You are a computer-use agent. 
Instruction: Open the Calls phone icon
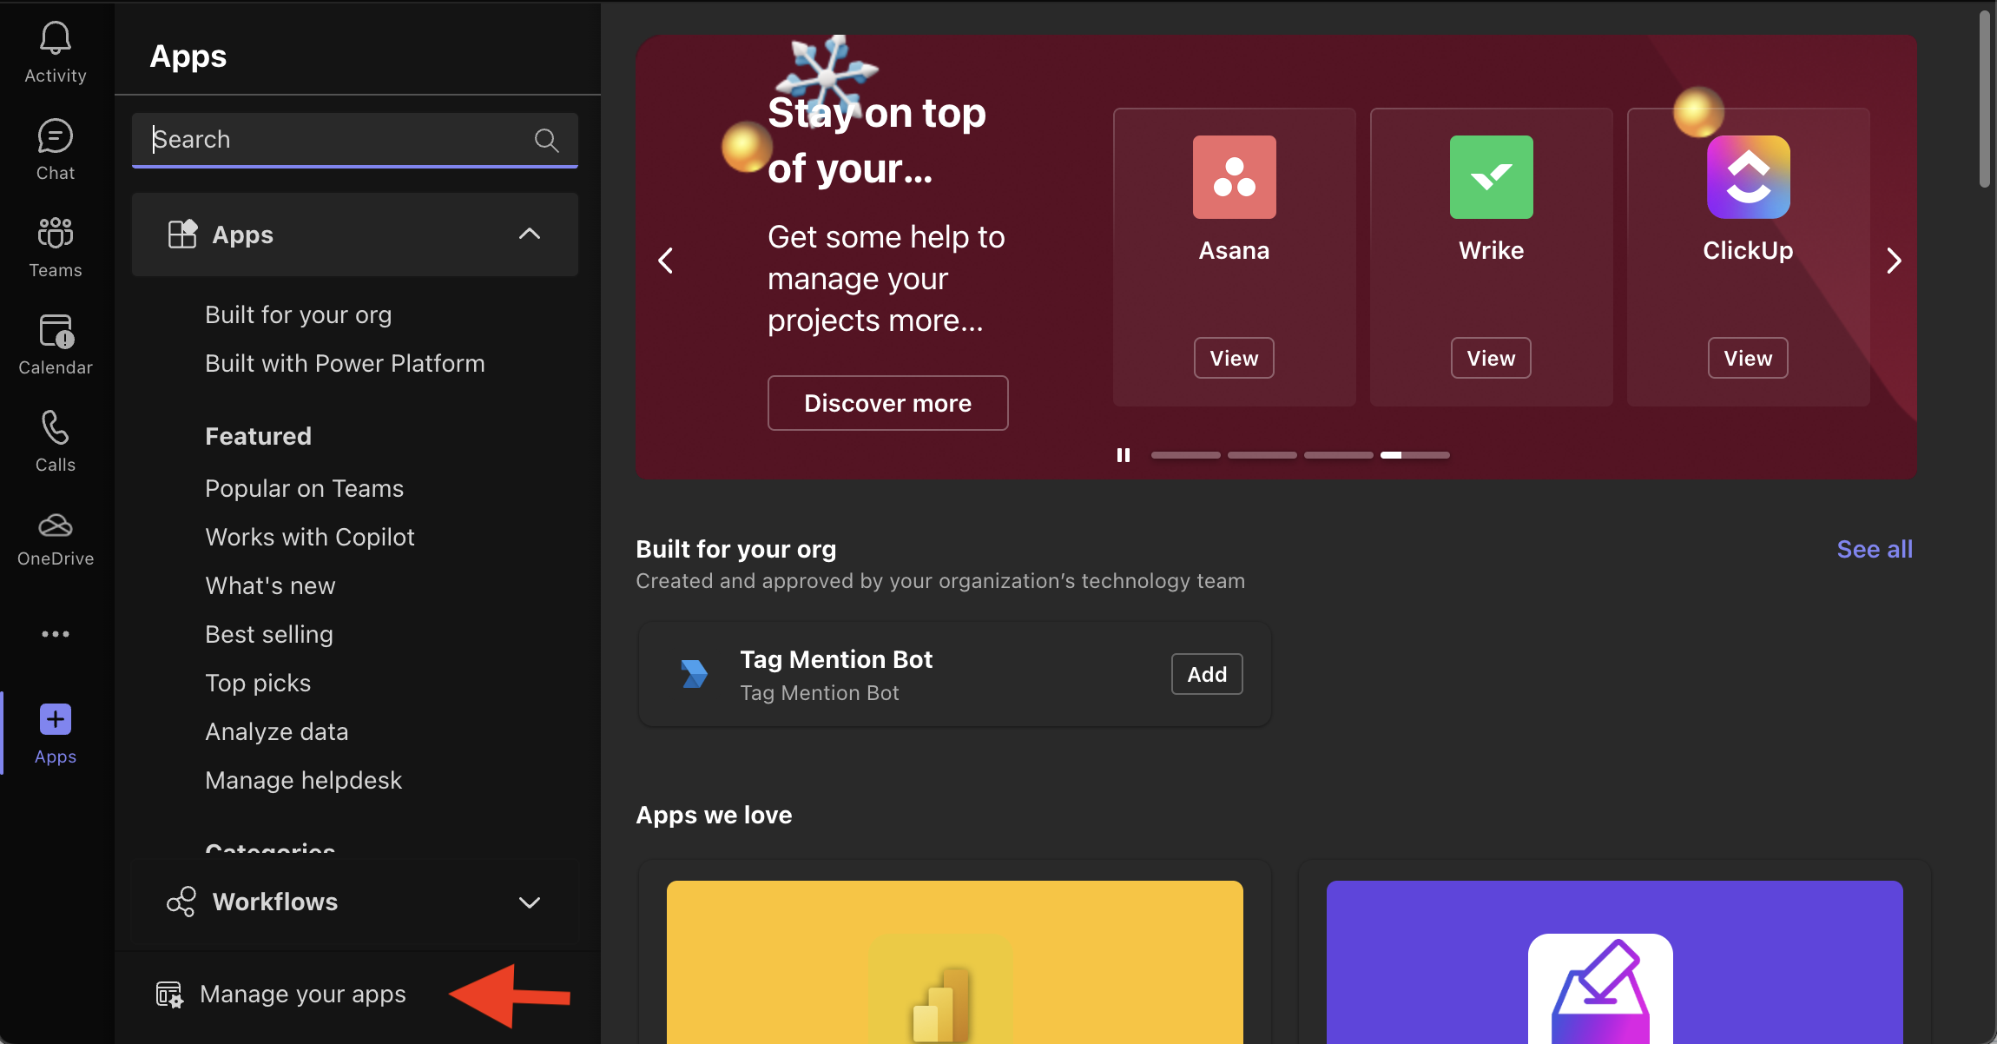pyautogui.click(x=56, y=429)
